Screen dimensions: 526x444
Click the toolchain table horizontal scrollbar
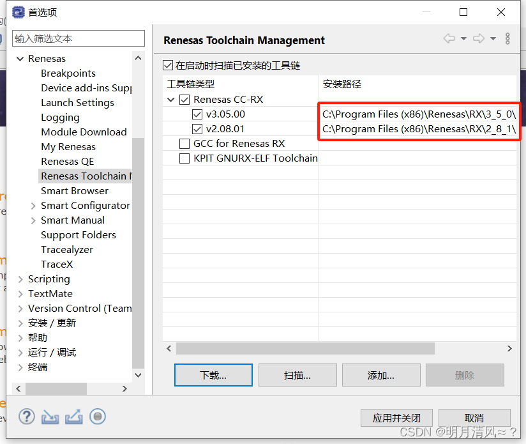[x=305, y=349]
